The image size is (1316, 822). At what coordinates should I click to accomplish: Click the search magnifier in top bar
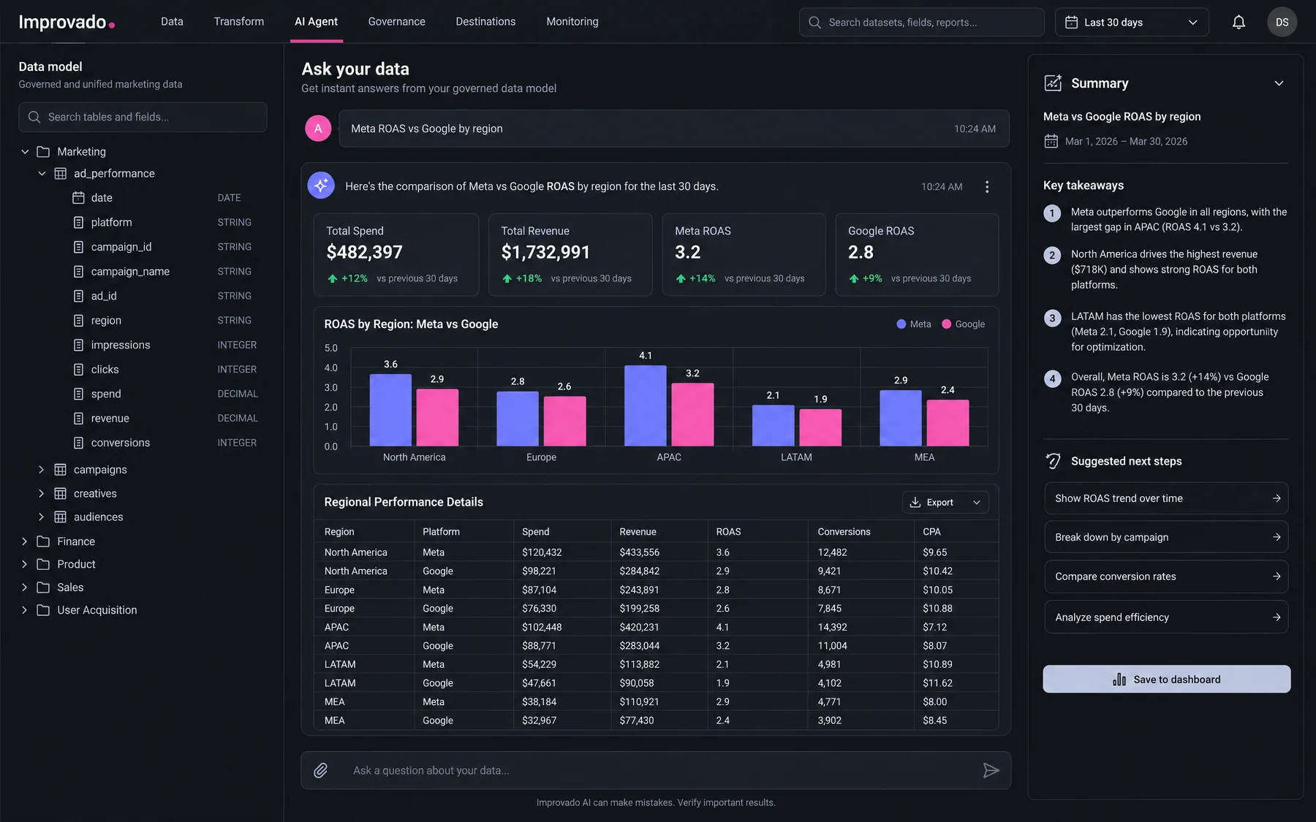(x=814, y=23)
